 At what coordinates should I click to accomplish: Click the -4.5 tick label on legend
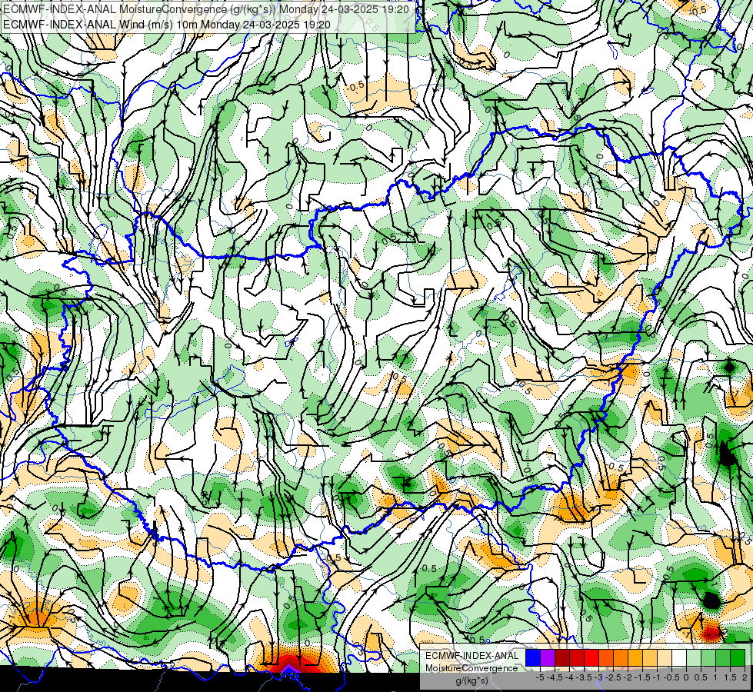click(x=555, y=677)
